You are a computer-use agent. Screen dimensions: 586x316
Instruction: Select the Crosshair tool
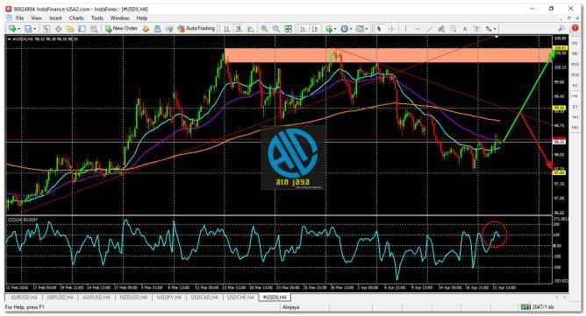(391, 29)
